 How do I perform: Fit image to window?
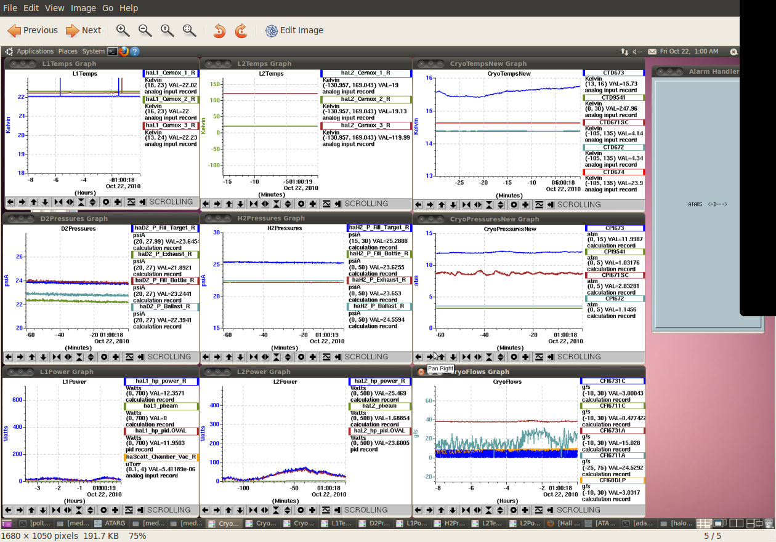[190, 30]
